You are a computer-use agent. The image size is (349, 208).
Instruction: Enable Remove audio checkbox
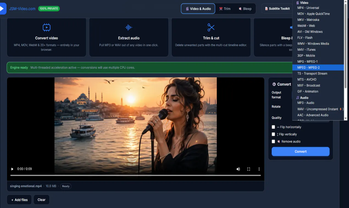(x=273, y=141)
